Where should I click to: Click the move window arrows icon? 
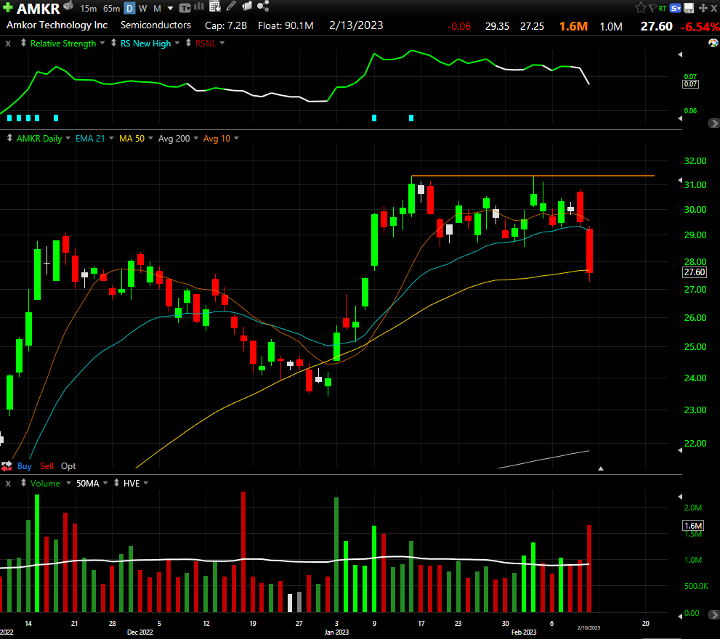click(x=703, y=8)
